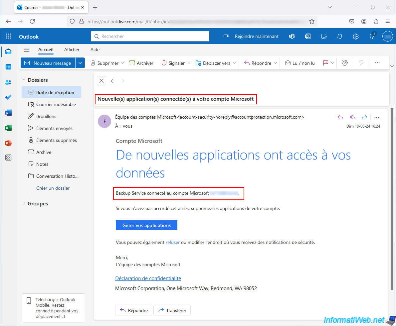Screen dimensions: 396x326
Task: Open Calendar in the left app rail
Action: tap(8, 67)
